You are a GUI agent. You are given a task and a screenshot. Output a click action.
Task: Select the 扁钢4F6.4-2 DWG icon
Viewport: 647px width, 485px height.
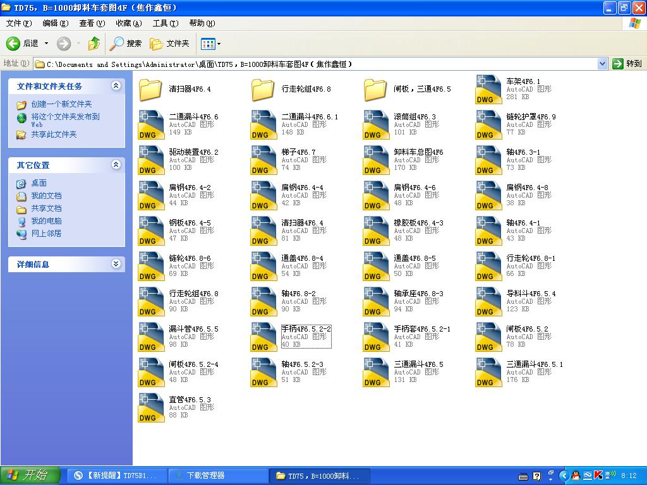click(x=151, y=196)
